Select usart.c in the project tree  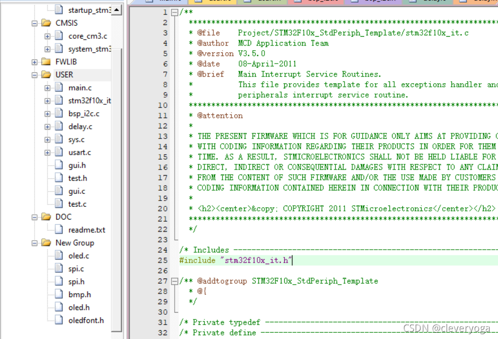click(x=80, y=153)
